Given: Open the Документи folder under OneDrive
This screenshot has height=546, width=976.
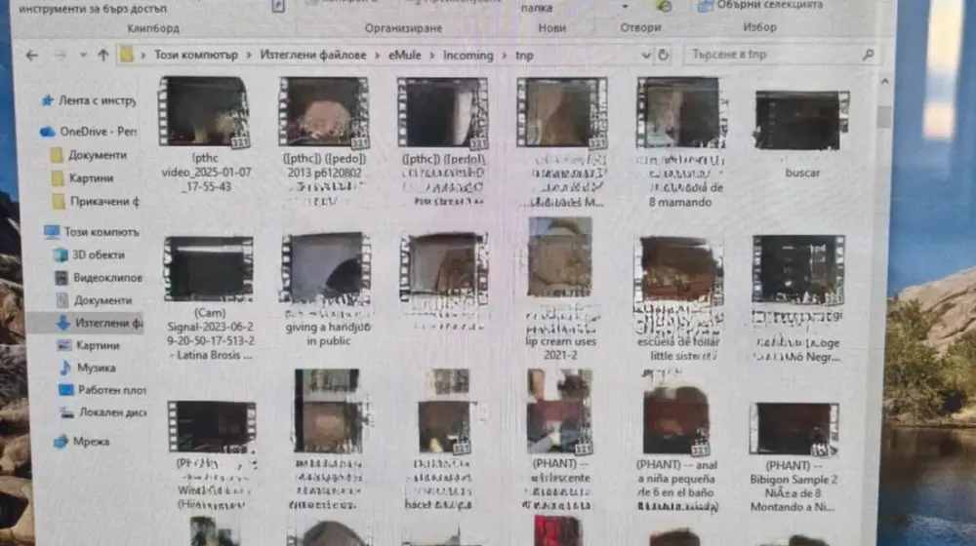Looking at the screenshot, I should coord(89,155).
